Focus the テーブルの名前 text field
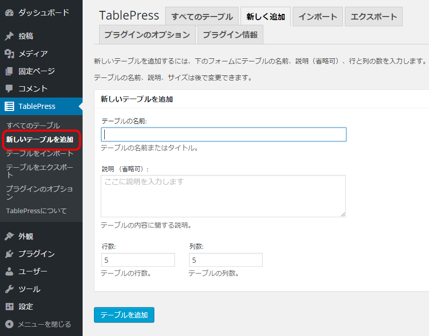The width and height of the screenshot is (429, 336). (224, 134)
